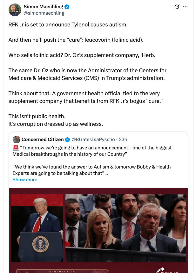The width and height of the screenshot is (196, 273).
Task: Click the Grok slashed-circle icon
Action: (177, 7)
